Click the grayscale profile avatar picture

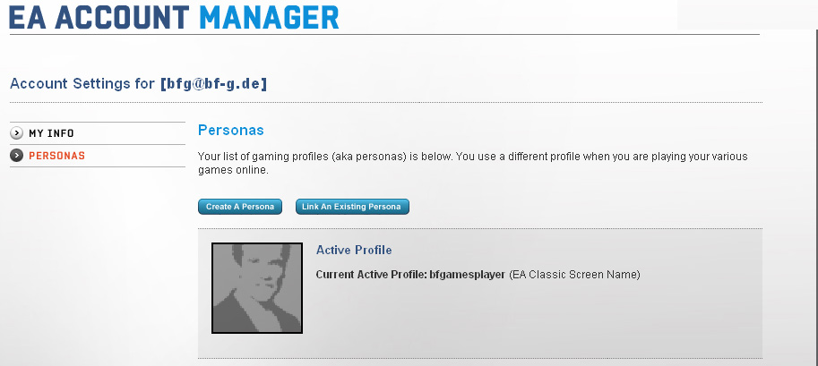257,288
